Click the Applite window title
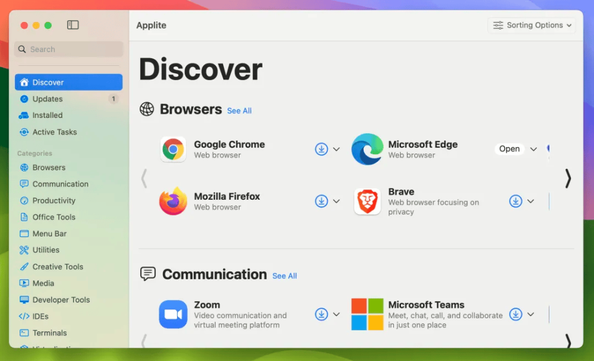The height and width of the screenshot is (361, 594). click(x=151, y=25)
